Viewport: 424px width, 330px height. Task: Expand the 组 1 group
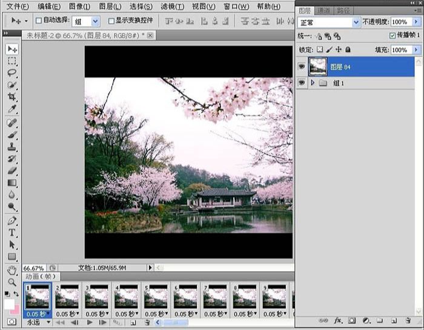coord(313,82)
